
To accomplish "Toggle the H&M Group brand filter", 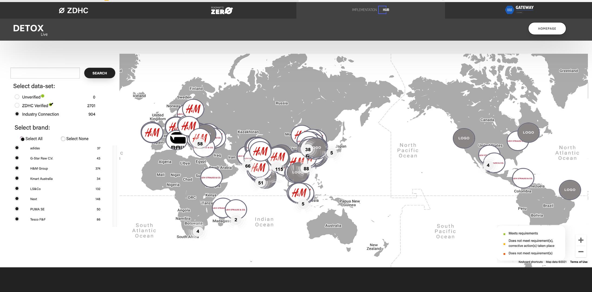I will point(17,168).
